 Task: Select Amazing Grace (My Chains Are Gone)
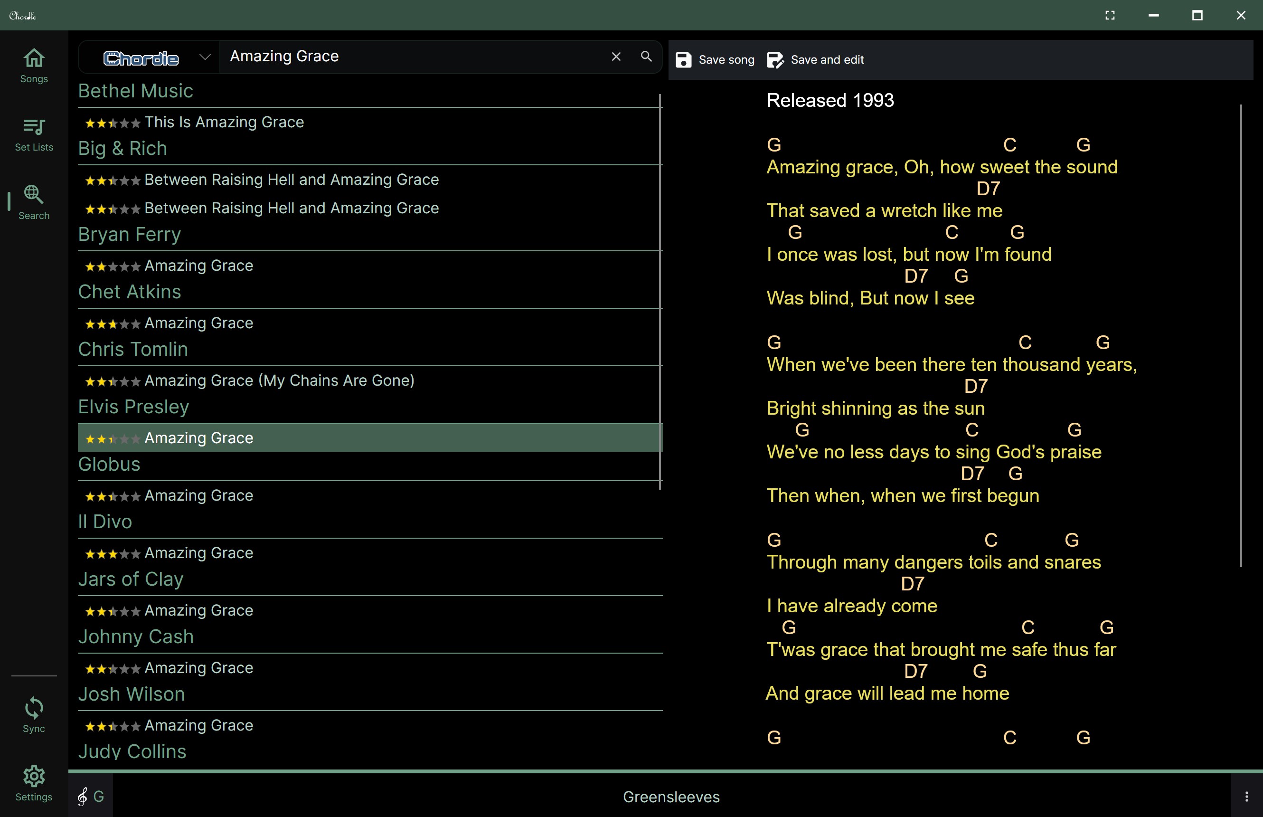369,380
